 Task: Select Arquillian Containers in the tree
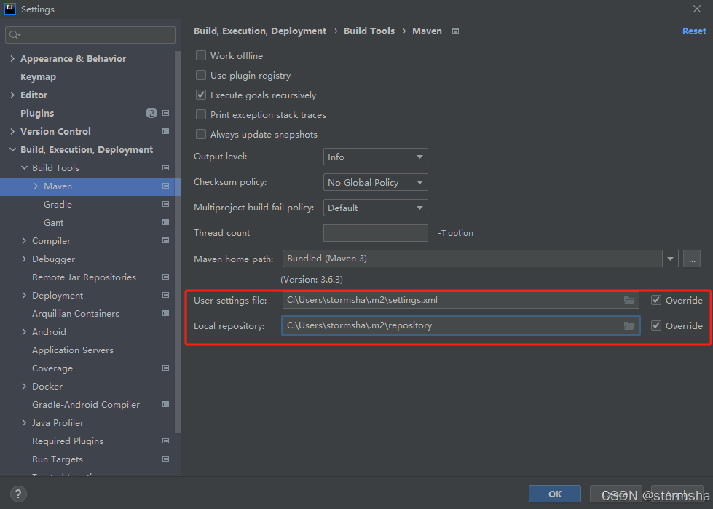[x=76, y=314]
